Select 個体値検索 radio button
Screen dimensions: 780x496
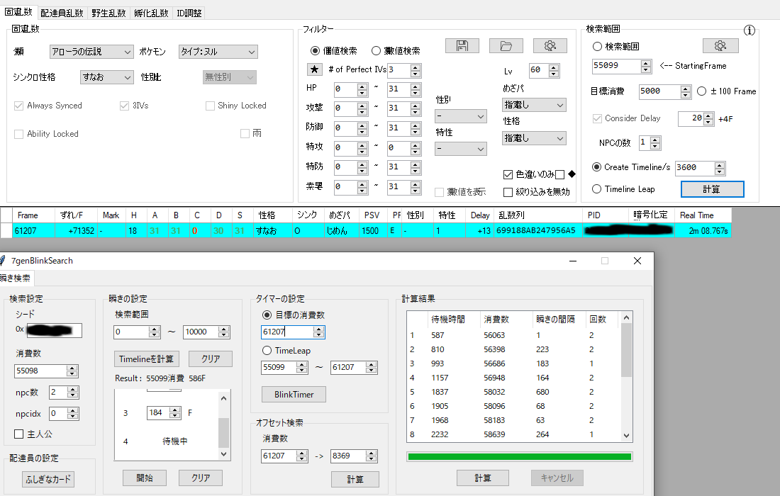315,51
